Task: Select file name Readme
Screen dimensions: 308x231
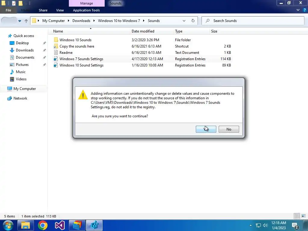Action: (x=66, y=53)
